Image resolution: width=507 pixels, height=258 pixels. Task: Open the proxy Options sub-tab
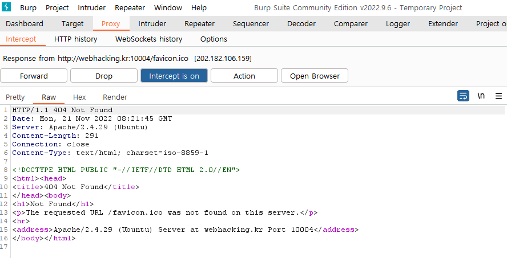click(214, 39)
